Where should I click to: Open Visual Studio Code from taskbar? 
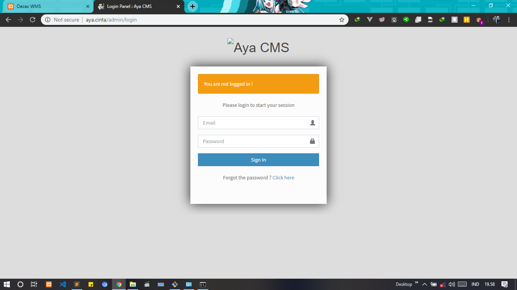[63, 284]
